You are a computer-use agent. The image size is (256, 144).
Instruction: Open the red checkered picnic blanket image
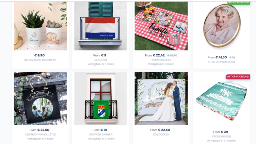(161, 26)
